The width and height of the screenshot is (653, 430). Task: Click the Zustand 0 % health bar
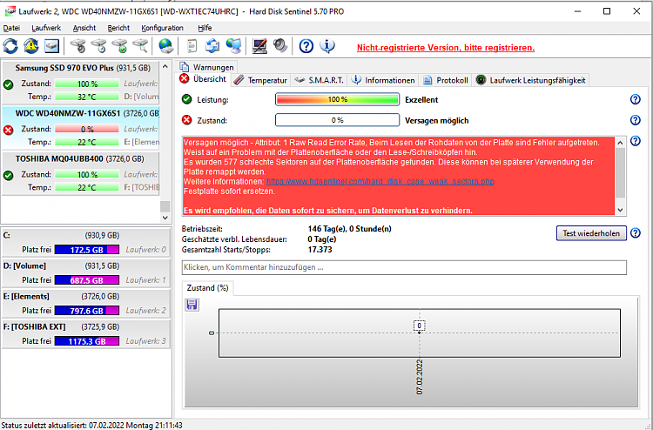337,120
